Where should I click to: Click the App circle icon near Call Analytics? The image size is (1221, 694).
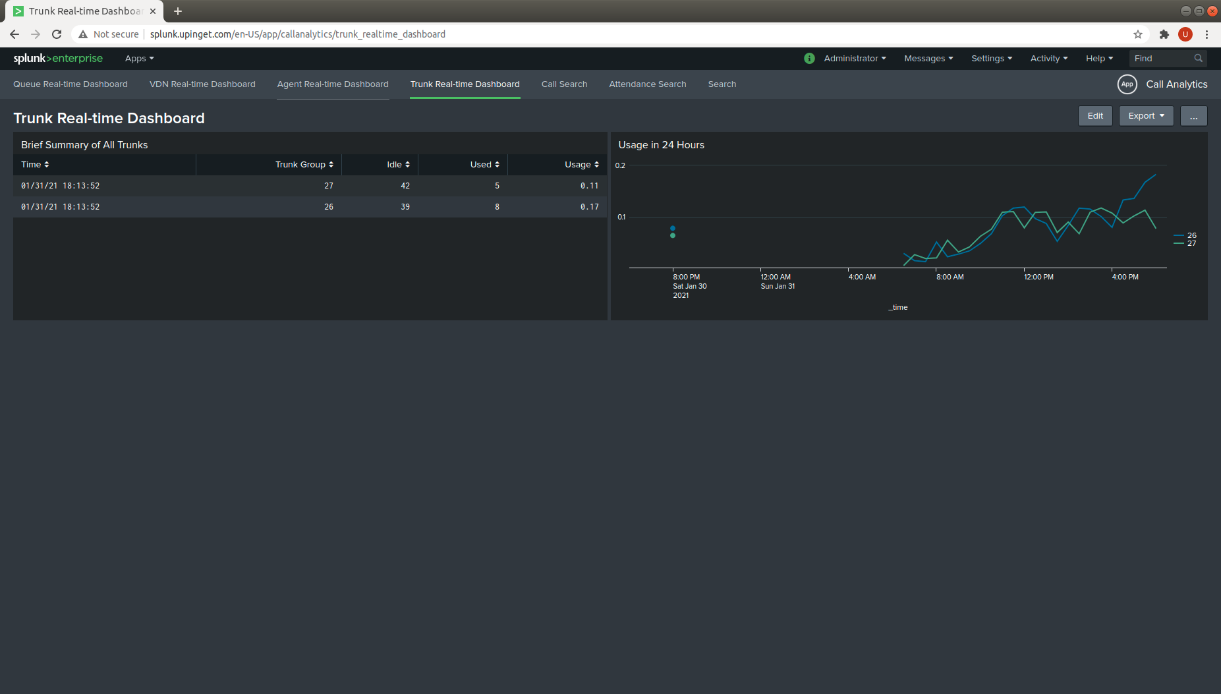click(1127, 84)
